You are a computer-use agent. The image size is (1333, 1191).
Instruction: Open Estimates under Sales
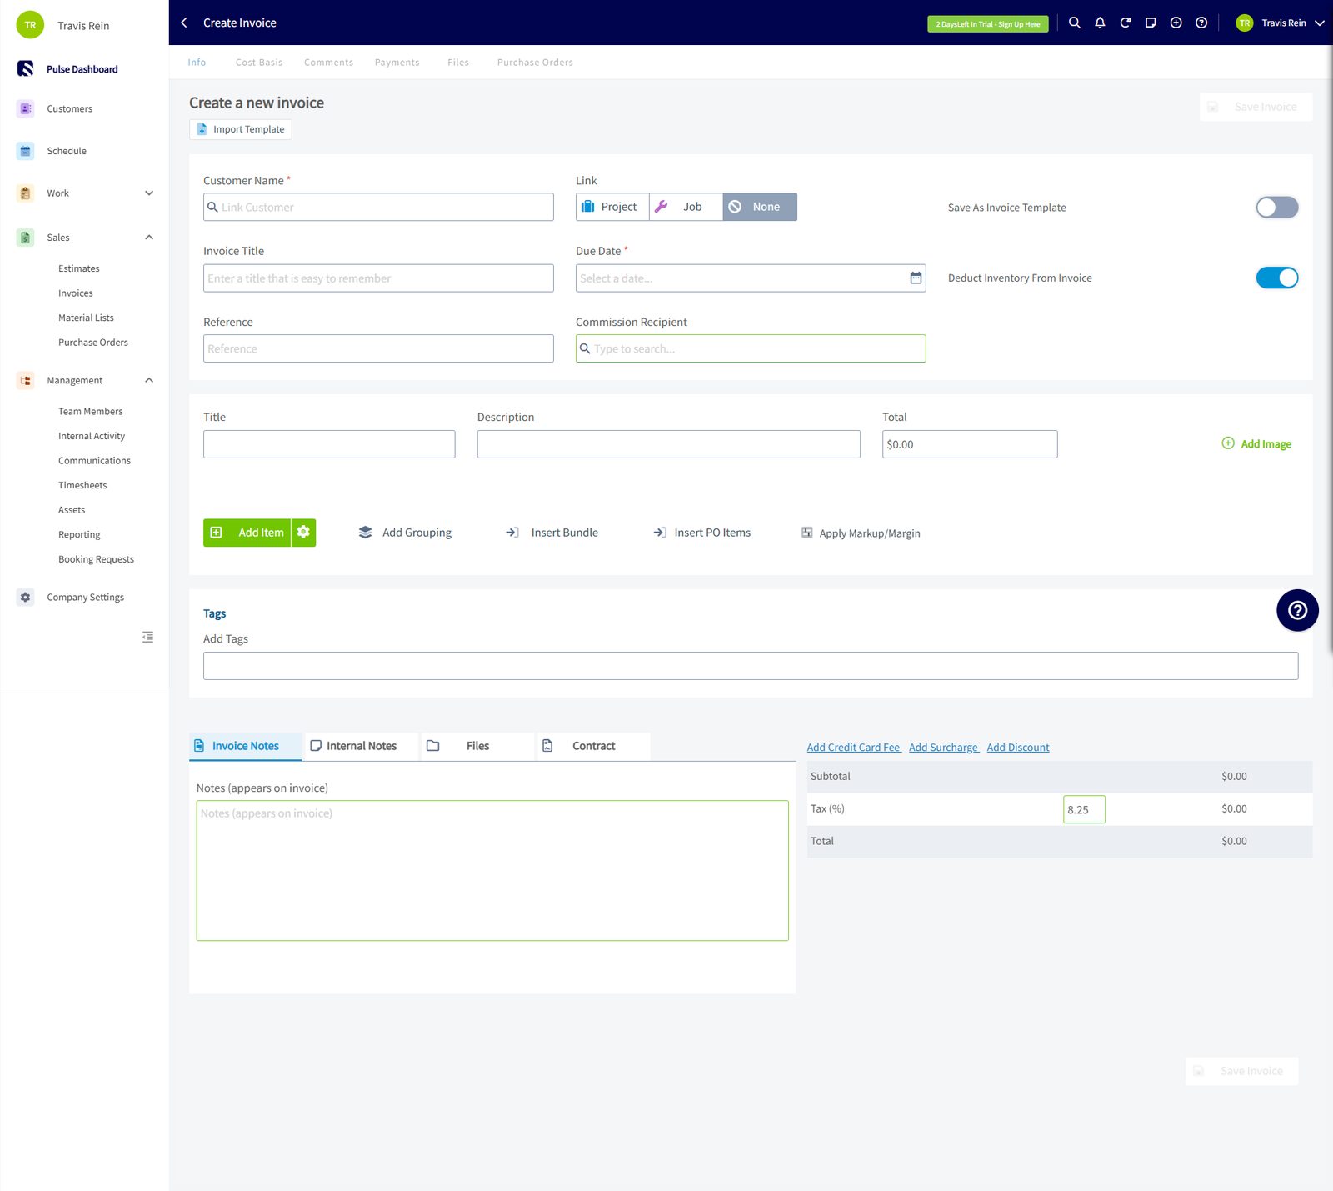click(79, 268)
